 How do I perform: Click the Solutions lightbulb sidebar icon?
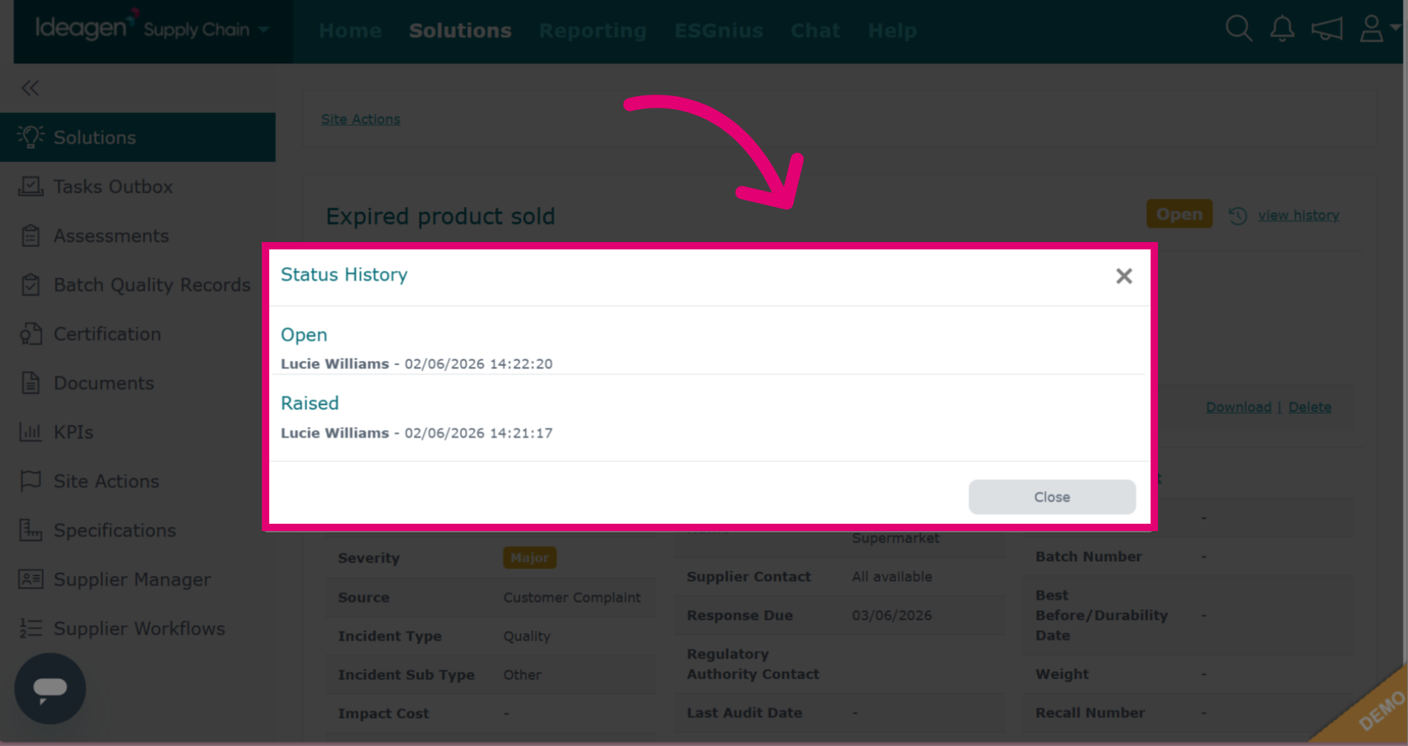point(31,137)
